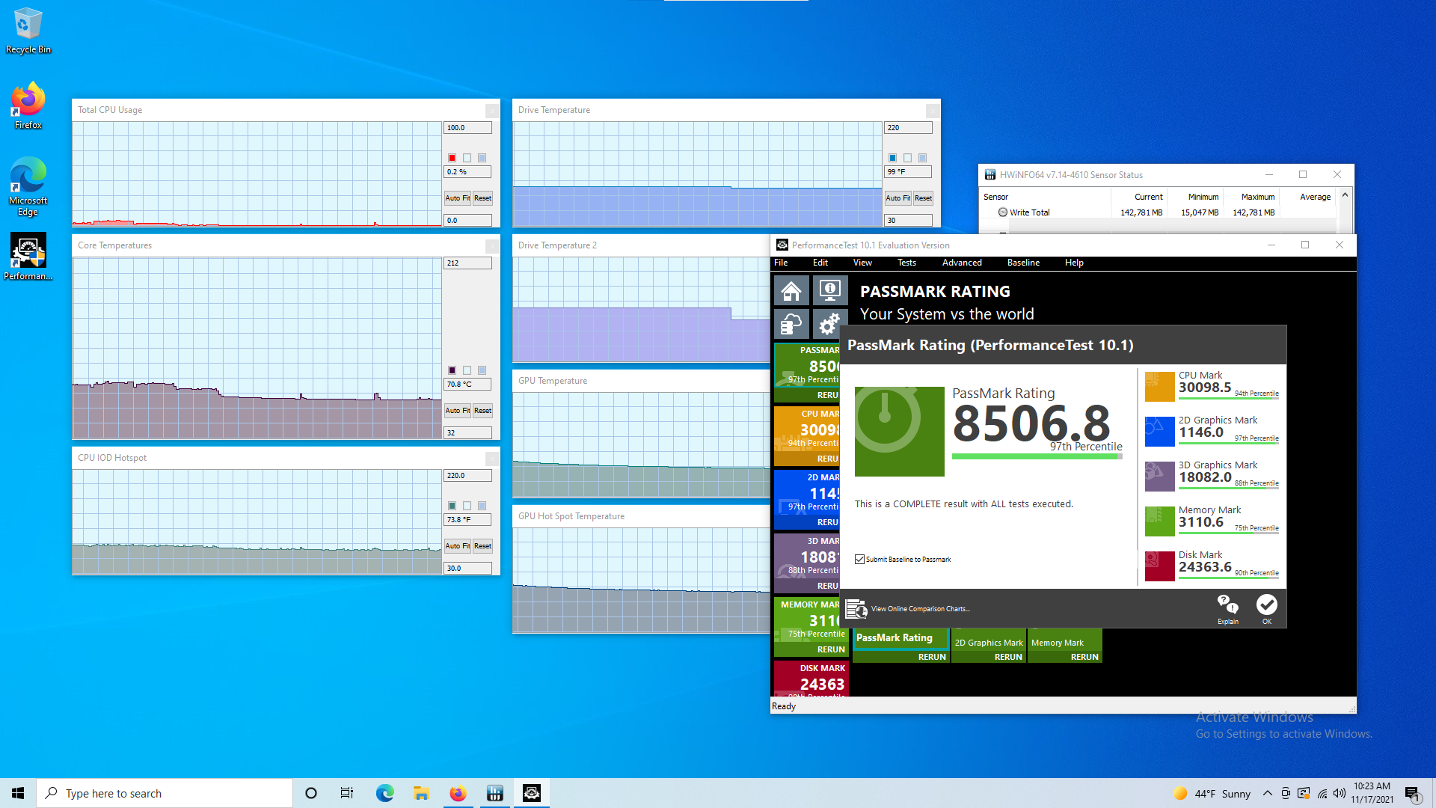Open the Tests menu
1436x808 pixels.
(906, 263)
